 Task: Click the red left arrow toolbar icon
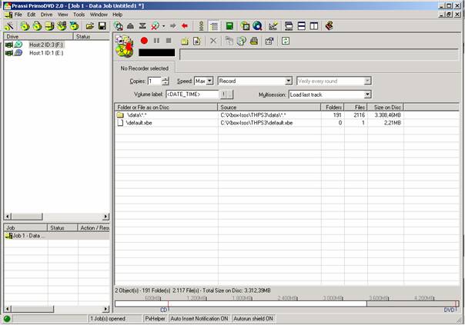click(184, 26)
